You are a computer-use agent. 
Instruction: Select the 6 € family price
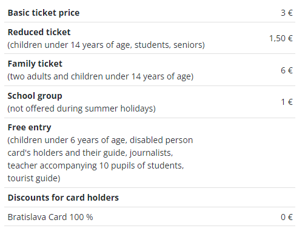[287, 70]
